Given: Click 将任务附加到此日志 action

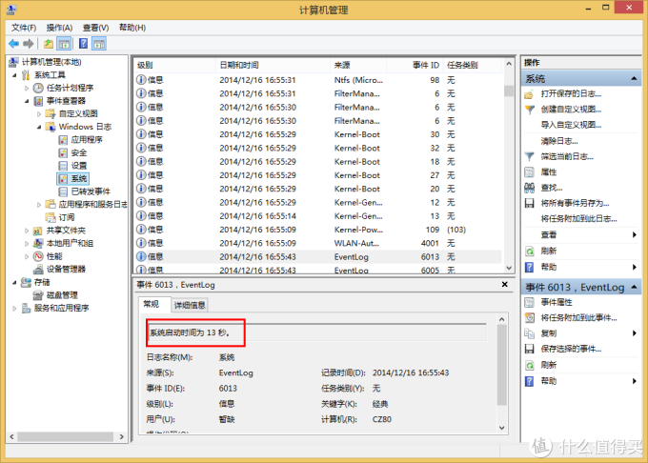Looking at the screenshot, I should coord(578,218).
